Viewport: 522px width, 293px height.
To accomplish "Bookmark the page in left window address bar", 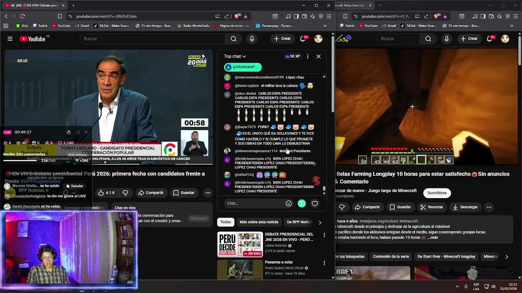I will (60, 16).
